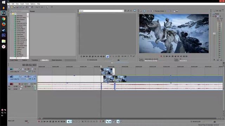Open the Undo history dropdown arrow
The width and height of the screenshot is (225, 126).
[x=39, y=7]
